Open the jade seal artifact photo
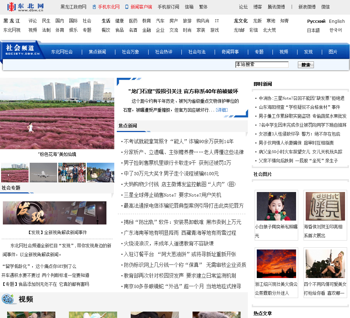 point(325,206)
